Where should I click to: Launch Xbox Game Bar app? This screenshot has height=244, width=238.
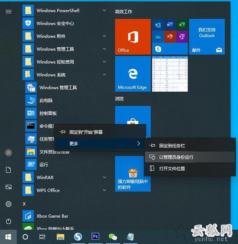click(x=52, y=216)
